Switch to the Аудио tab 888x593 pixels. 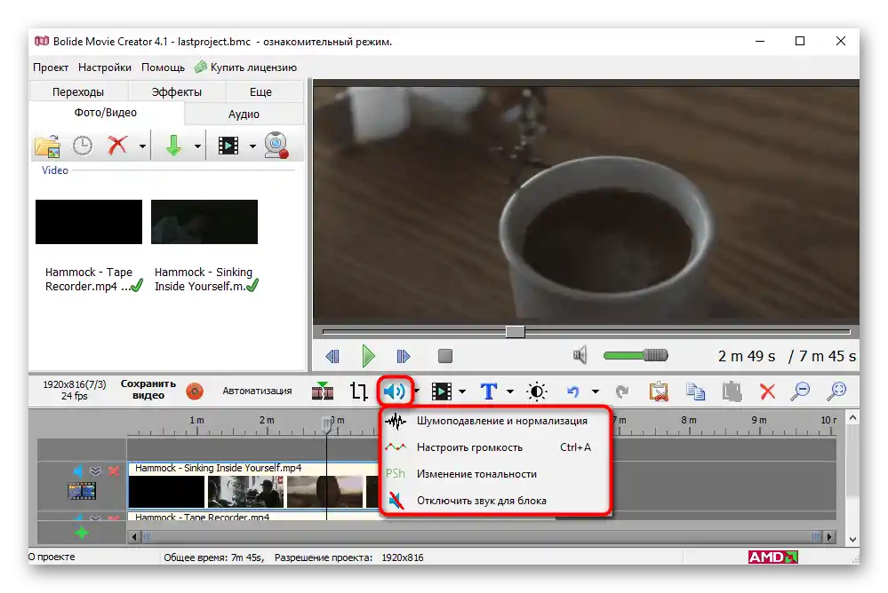[x=244, y=114]
